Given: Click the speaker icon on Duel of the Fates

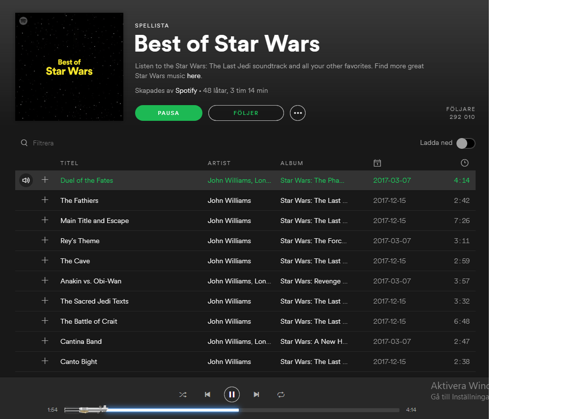Looking at the screenshot, I should pos(26,180).
